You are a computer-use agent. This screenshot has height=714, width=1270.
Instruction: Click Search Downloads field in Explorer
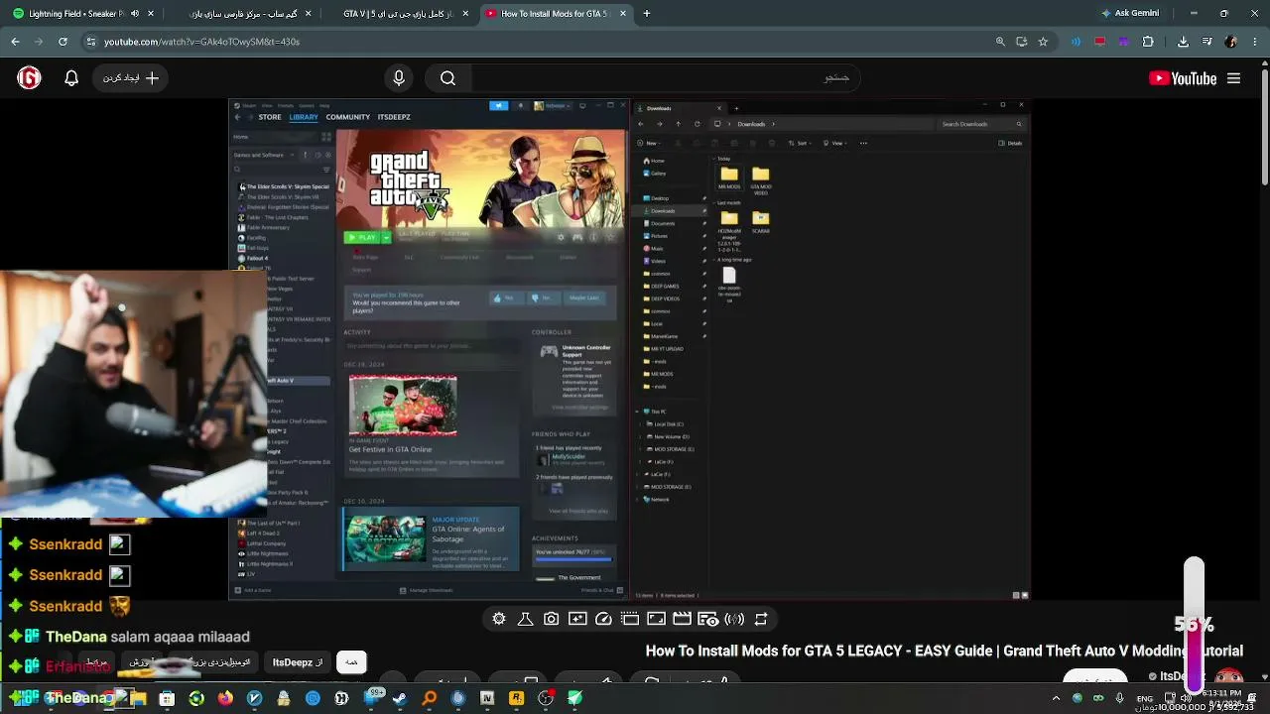click(981, 124)
